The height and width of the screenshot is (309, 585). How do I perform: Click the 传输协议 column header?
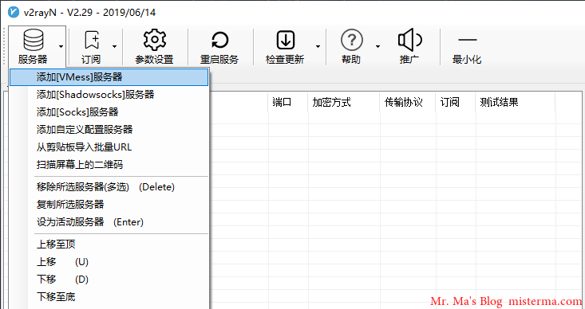click(408, 102)
